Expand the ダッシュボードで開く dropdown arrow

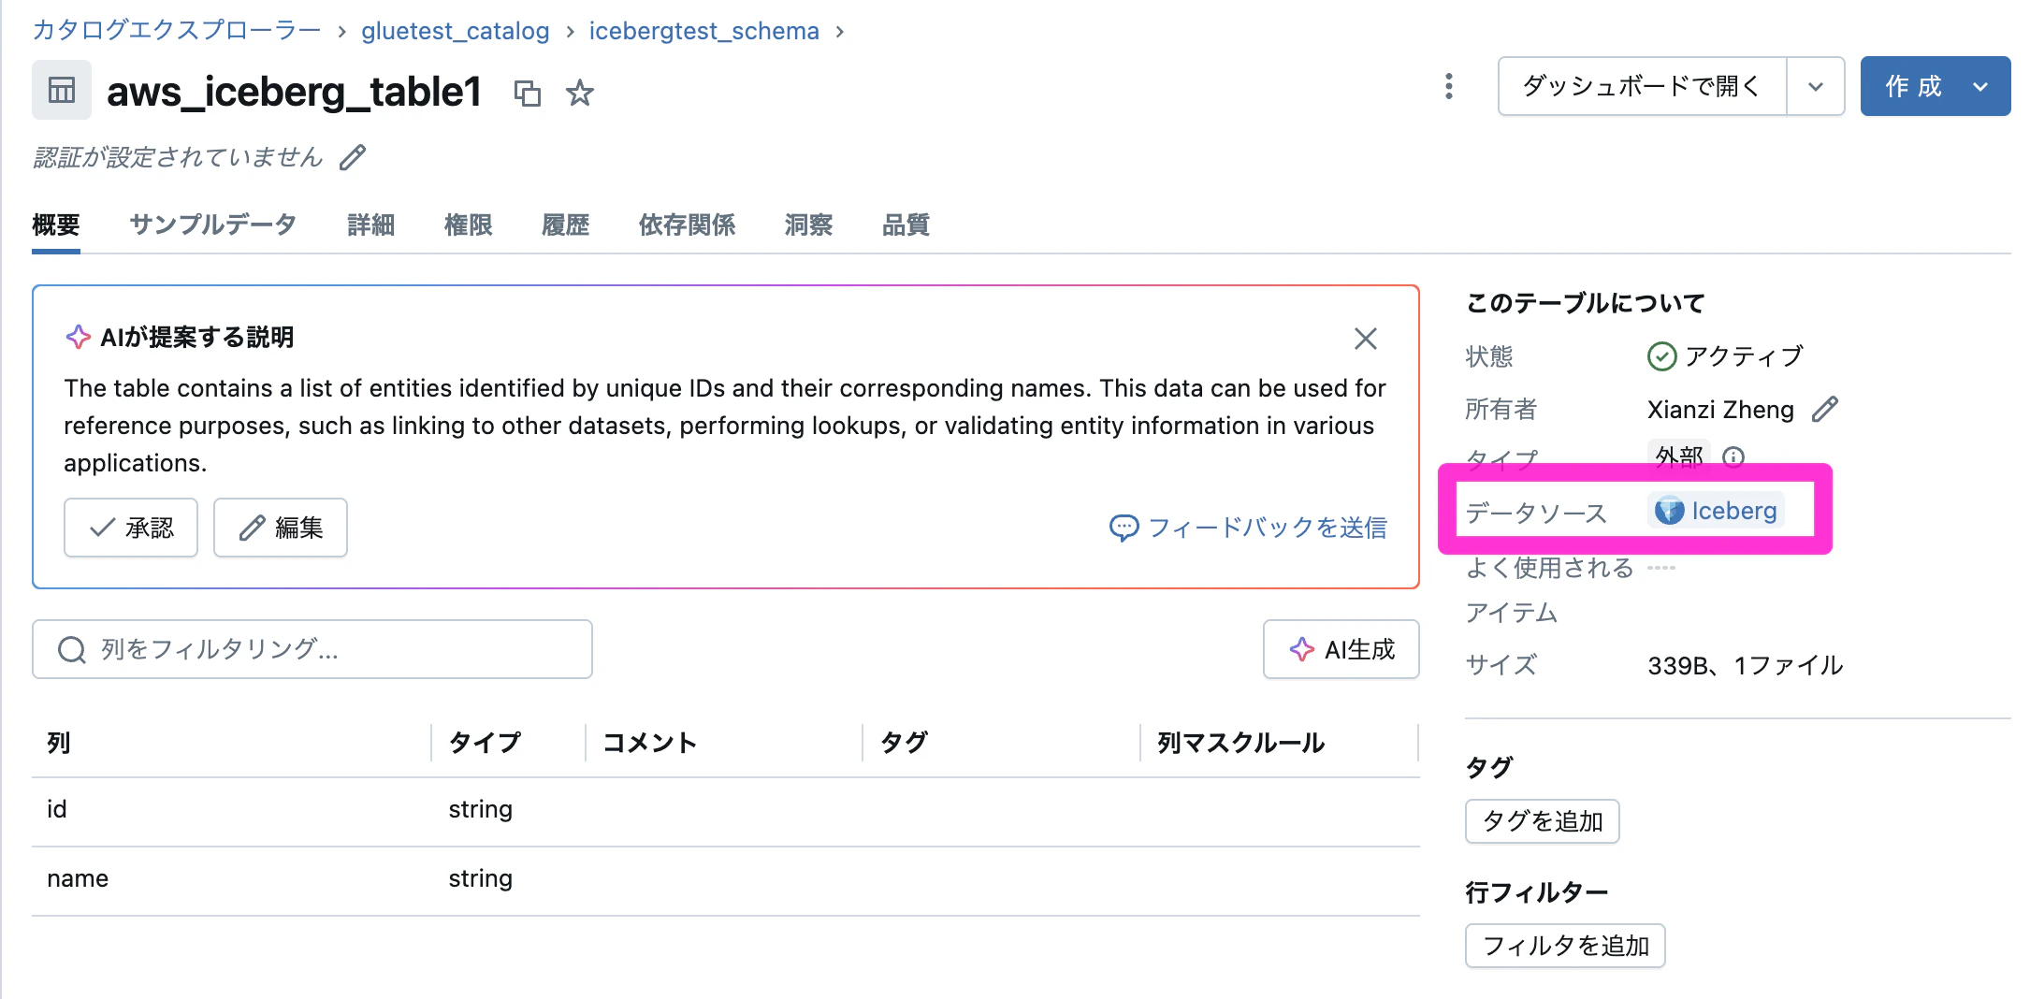click(1816, 86)
